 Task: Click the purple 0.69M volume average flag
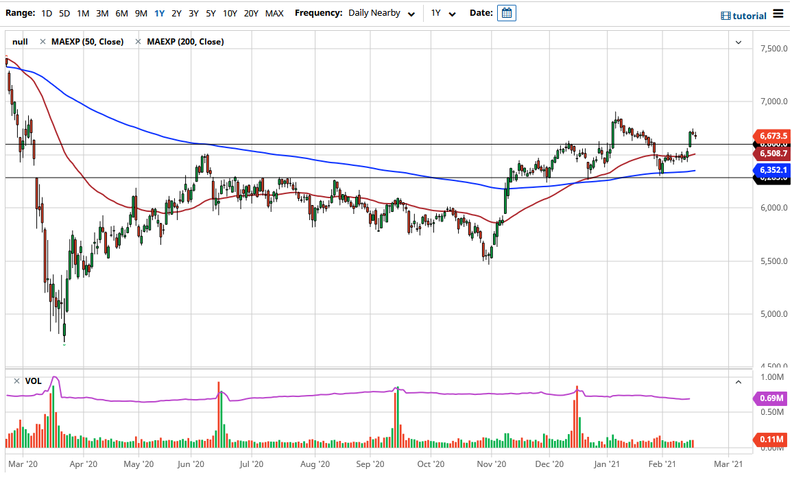pos(772,398)
